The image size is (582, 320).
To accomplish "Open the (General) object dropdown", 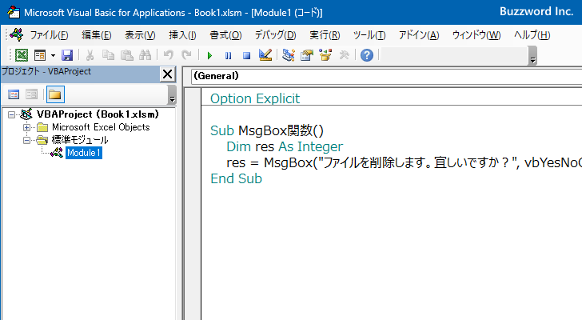I will [x=386, y=76].
